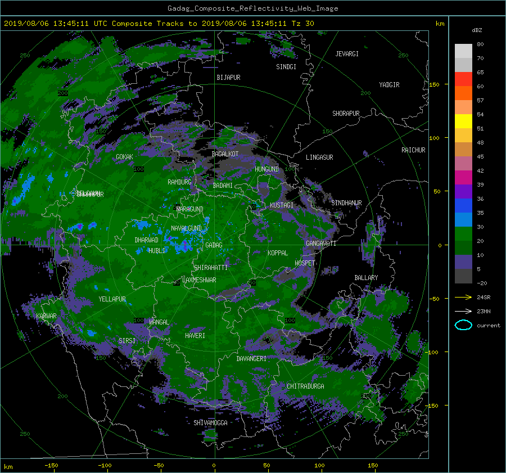Click the GANGAVATI city label
The height and width of the screenshot is (473, 506).
pyautogui.click(x=321, y=244)
